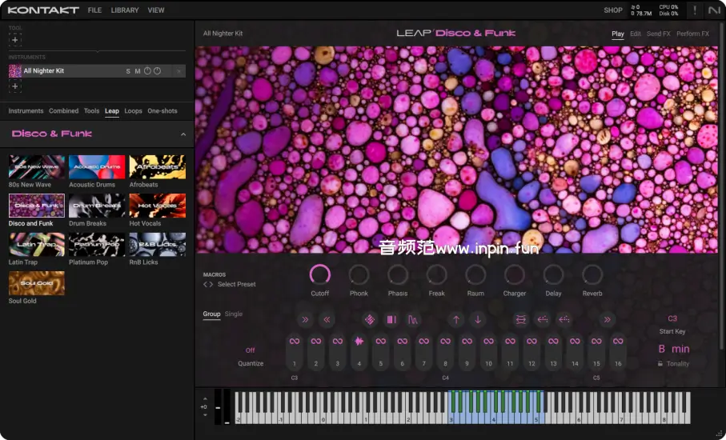Viewport: 726px width, 440px height.
Task: Collapse the Disco & Funk library section
Action: (x=183, y=134)
